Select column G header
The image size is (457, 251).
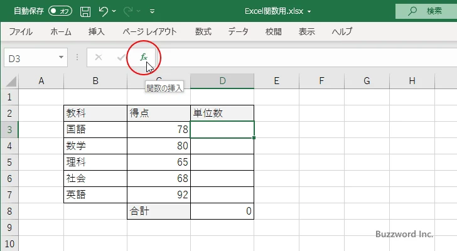(367, 81)
